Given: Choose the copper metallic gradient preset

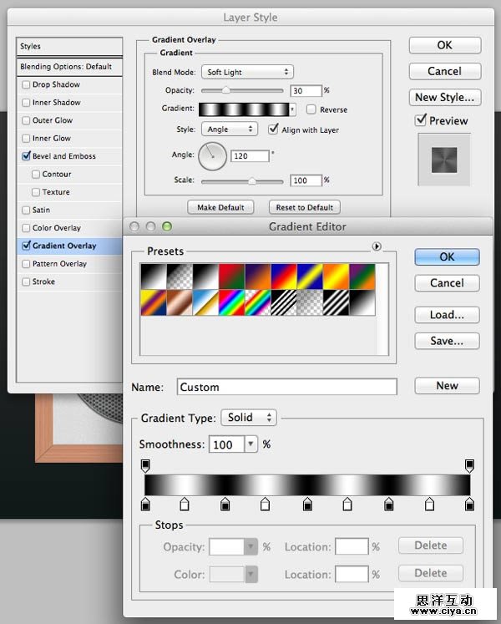Looking at the screenshot, I should pos(181,302).
